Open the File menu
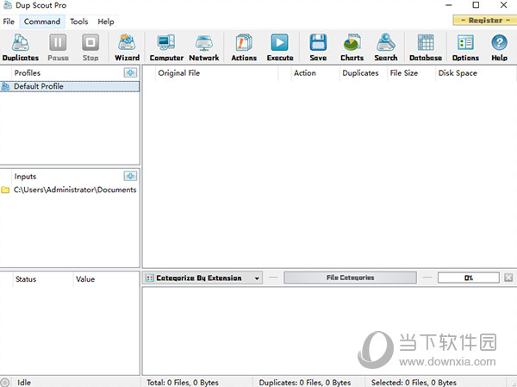 (9, 22)
